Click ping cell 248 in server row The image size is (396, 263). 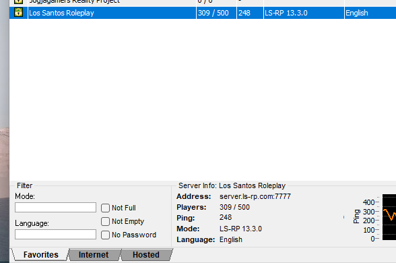click(x=250, y=13)
